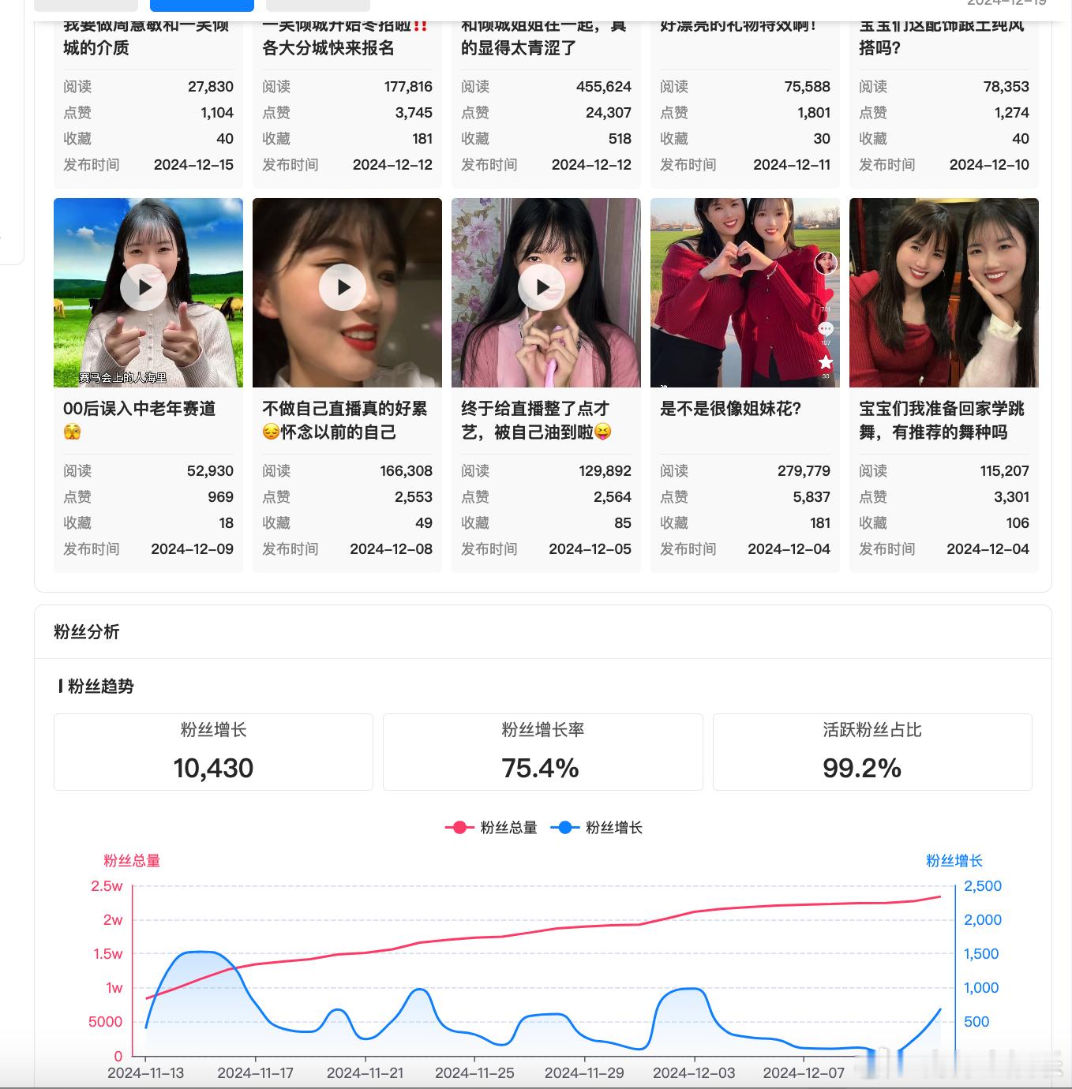Toggle the 粉丝总量 series in the chart legend
The height and width of the screenshot is (1089, 1072).
491,828
